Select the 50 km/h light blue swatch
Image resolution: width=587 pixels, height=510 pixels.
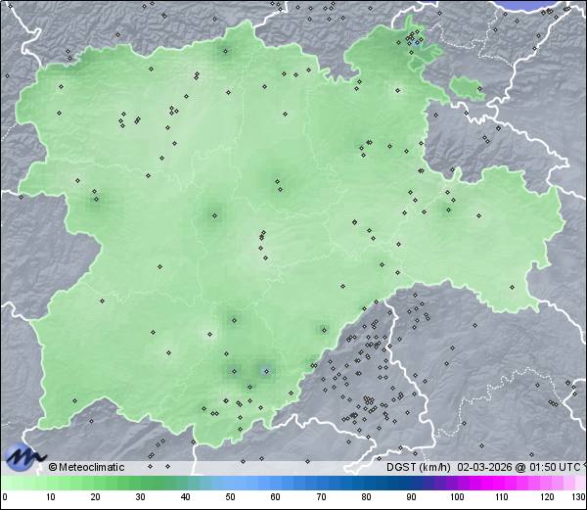click(x=230, y=483)
